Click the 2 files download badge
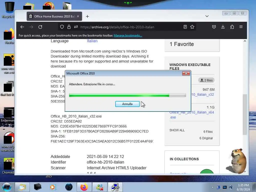This screenshot has height=192, width=256. tap(206, 80)
